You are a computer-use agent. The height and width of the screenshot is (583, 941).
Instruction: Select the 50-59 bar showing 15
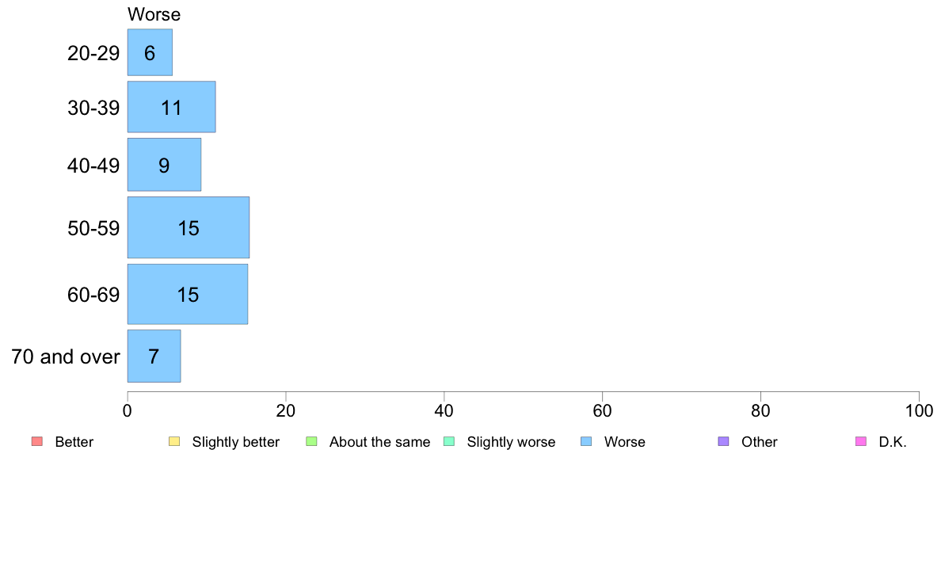189,227
